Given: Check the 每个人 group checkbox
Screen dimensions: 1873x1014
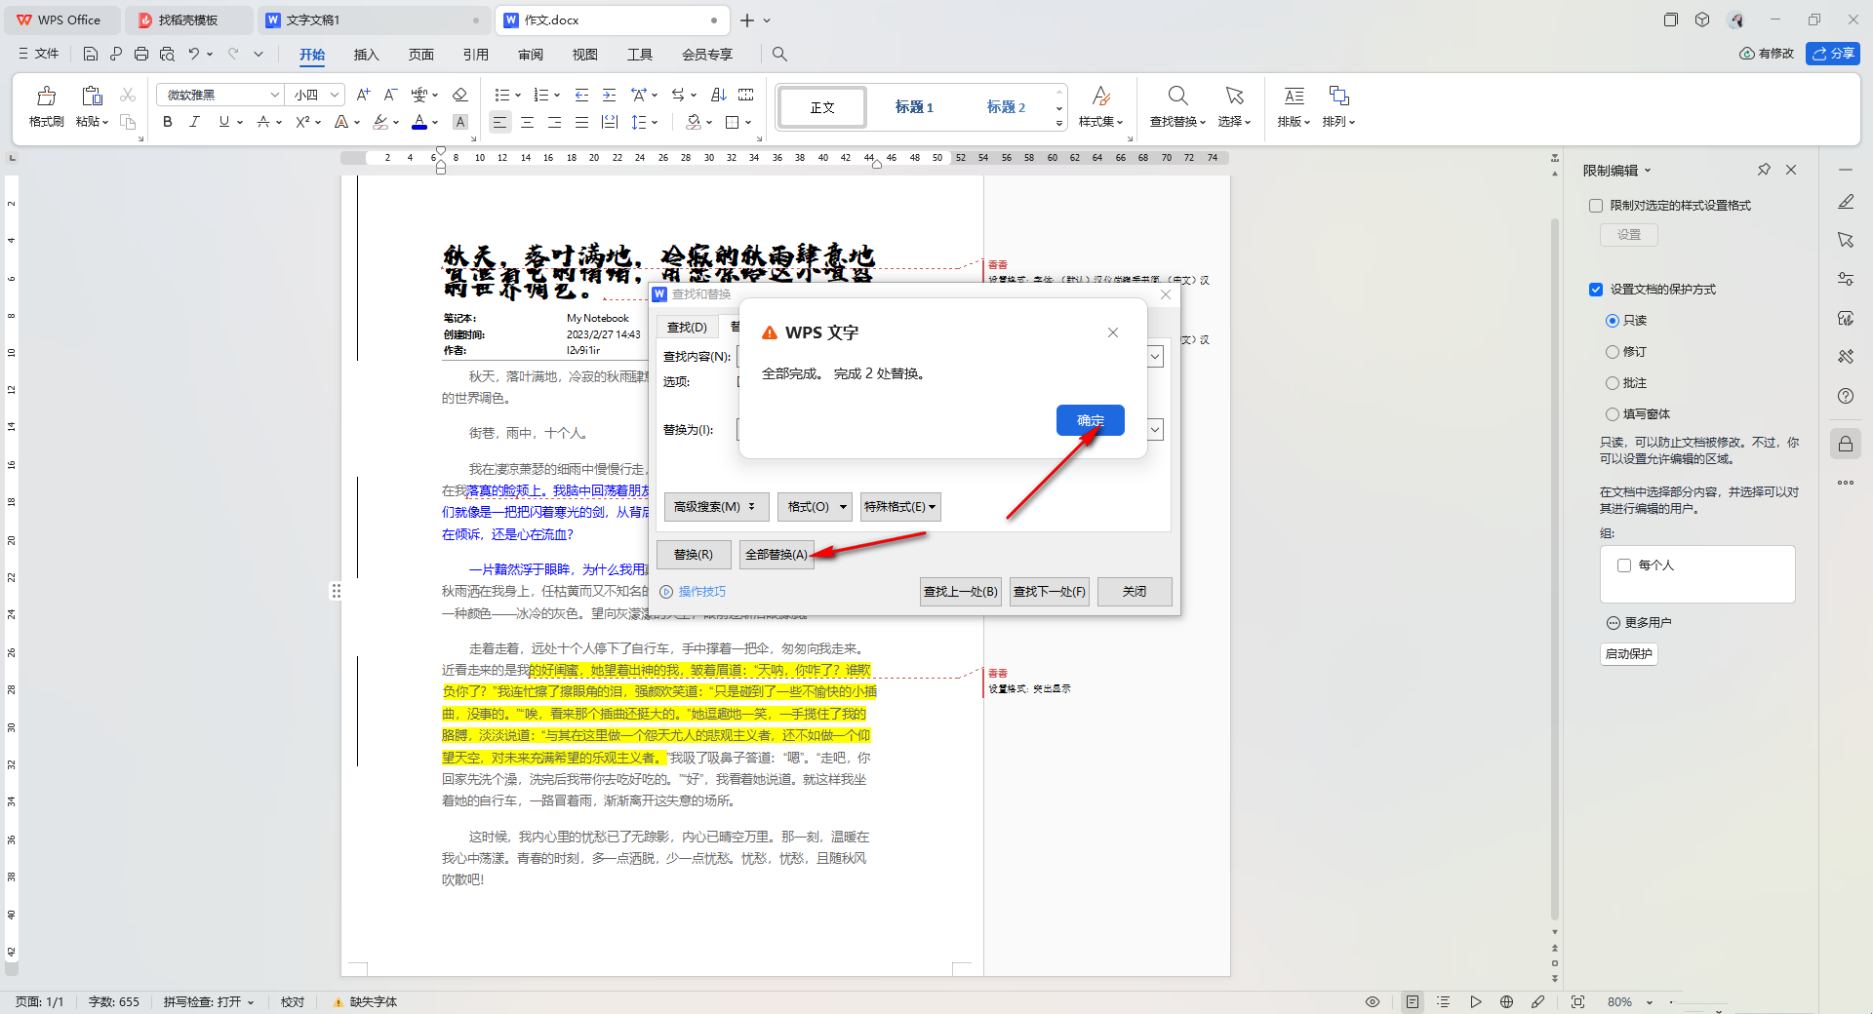Looking at the screenshot, I should pyautogui.click(x=1624, y=565).
